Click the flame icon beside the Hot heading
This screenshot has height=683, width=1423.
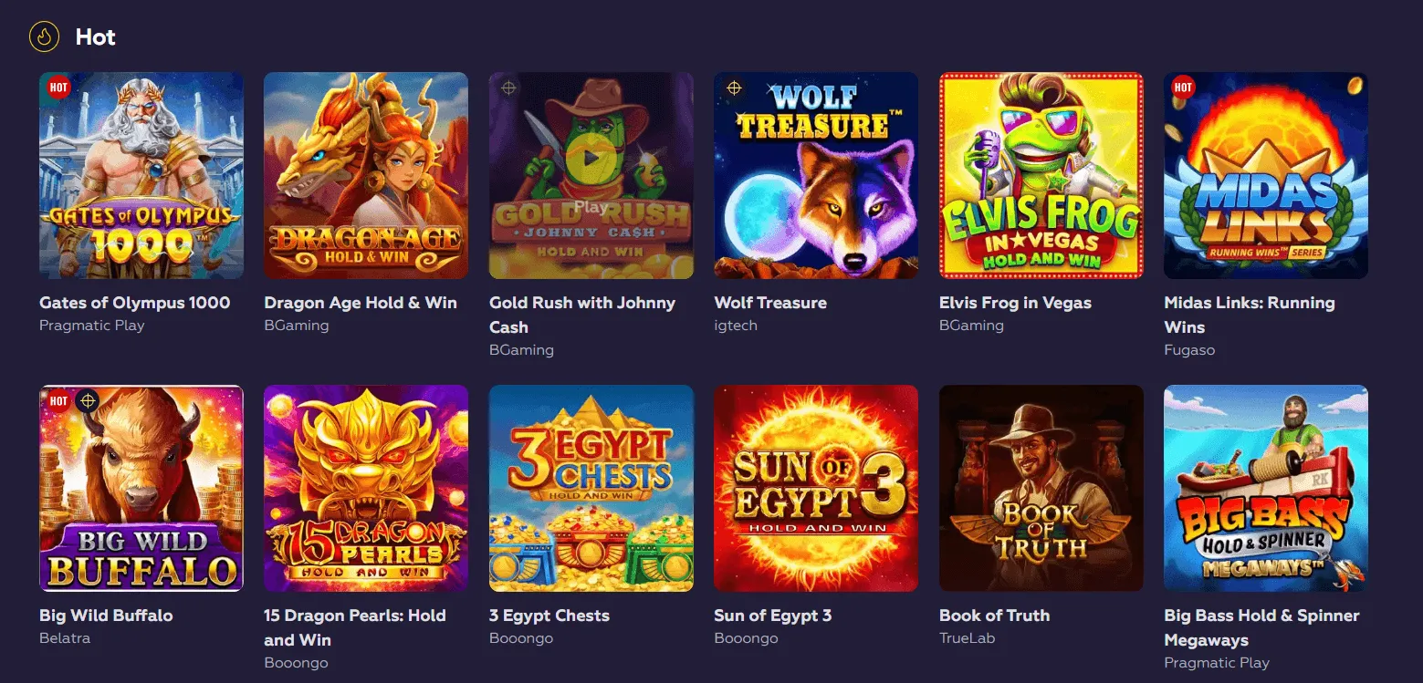(x=44, y=37)
